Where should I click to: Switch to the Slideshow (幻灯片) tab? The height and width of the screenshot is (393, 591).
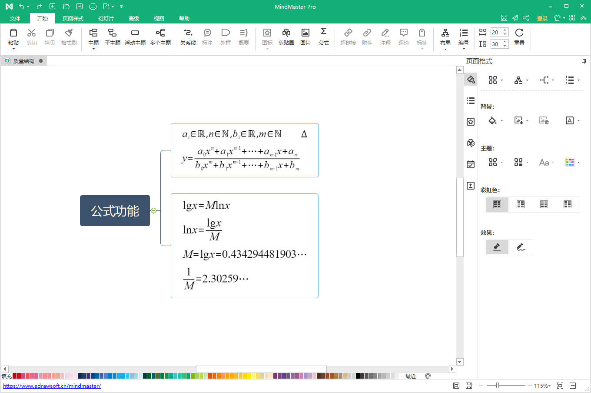[x=106, y=18]
